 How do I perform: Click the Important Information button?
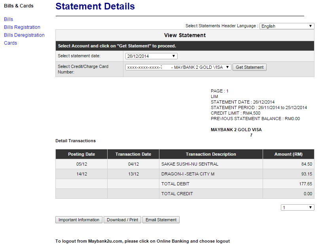tap(79, 220)
